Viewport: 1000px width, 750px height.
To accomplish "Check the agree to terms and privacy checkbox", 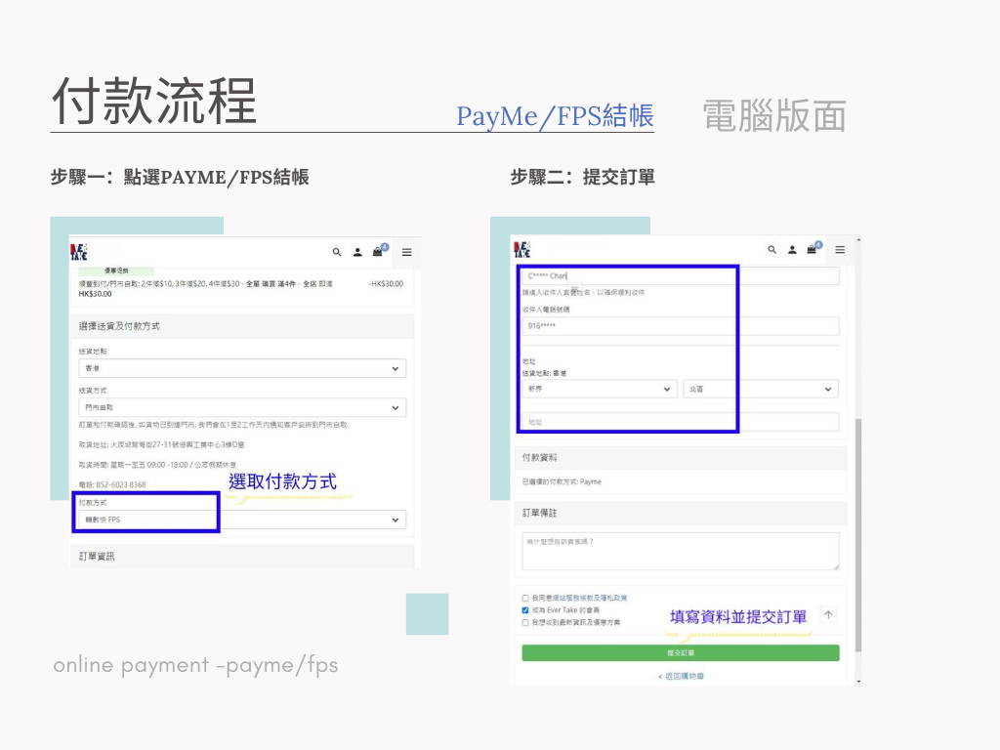I will pyautogui.click(x=525, y=598).
